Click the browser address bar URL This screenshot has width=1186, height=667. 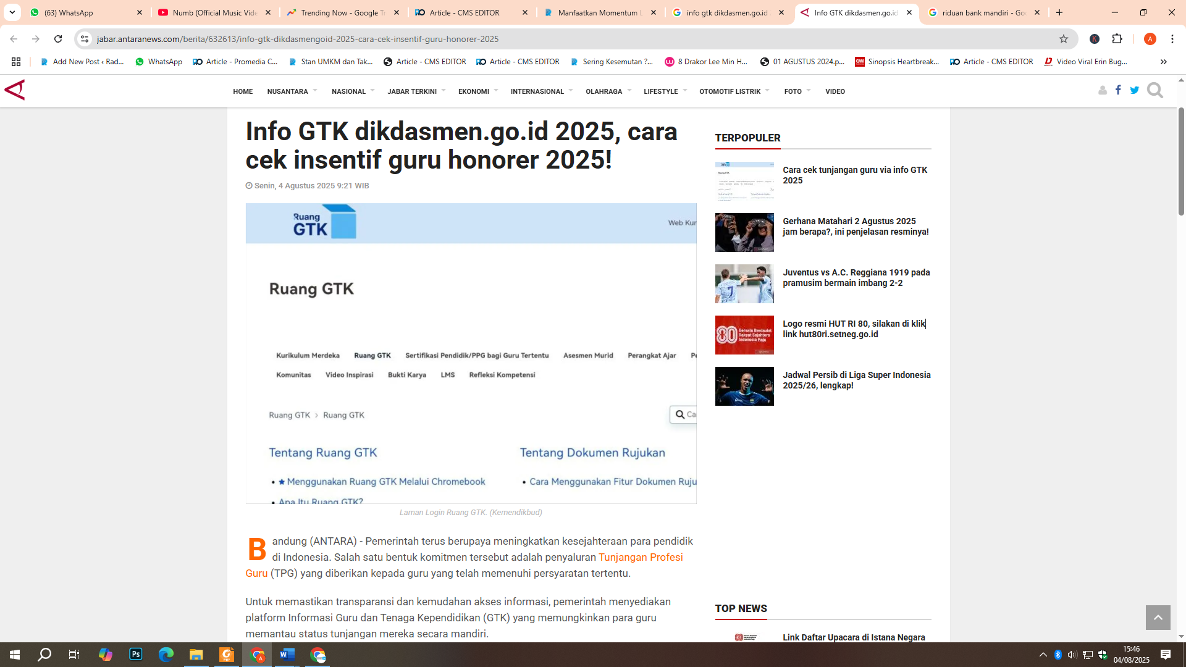(x=298, y=39)
